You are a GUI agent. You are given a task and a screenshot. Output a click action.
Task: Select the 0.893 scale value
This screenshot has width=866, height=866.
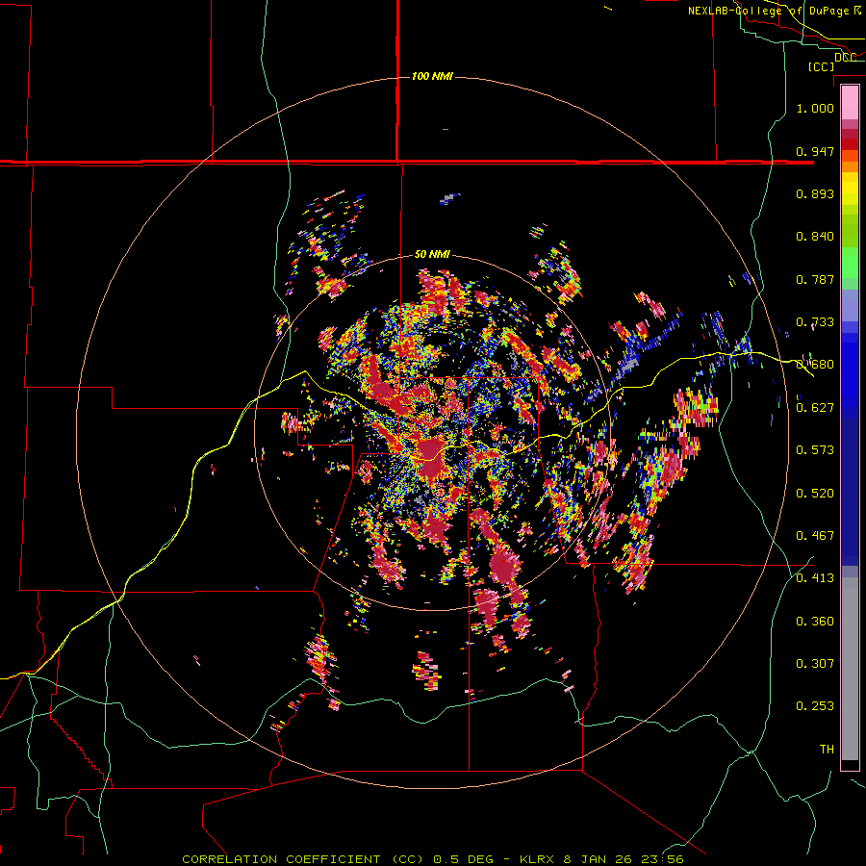815,193
